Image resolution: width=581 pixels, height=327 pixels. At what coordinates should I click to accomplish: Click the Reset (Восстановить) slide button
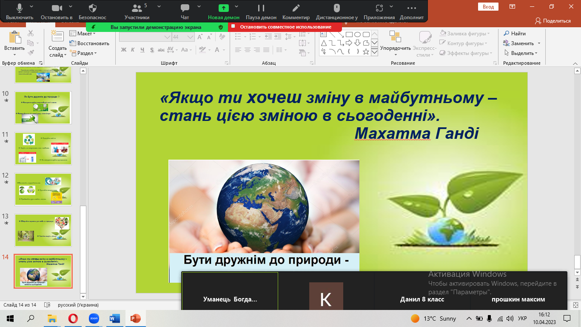tap(89, 43)
